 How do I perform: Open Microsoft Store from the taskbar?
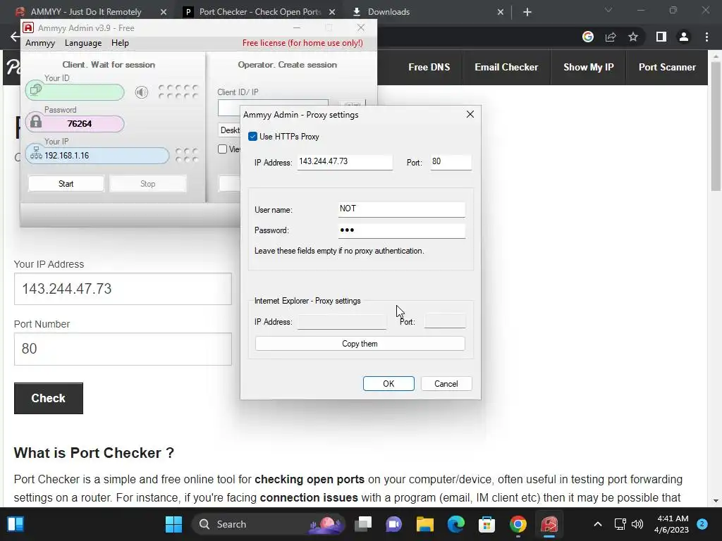(487, 524)
